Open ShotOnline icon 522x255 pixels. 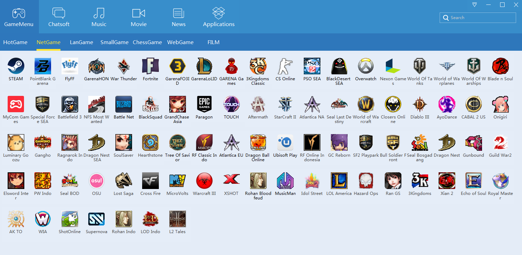[x=70, y=219]
